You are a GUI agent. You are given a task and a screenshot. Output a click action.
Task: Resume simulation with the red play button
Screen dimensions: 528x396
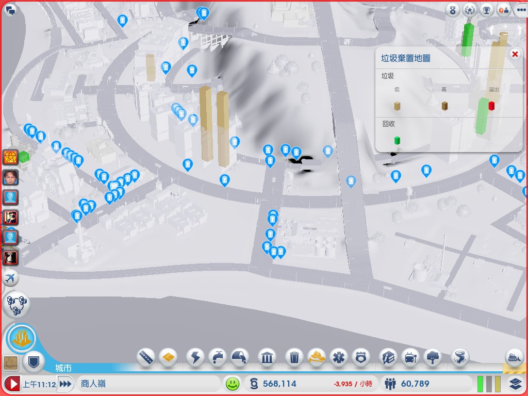[x=12, y=384]
